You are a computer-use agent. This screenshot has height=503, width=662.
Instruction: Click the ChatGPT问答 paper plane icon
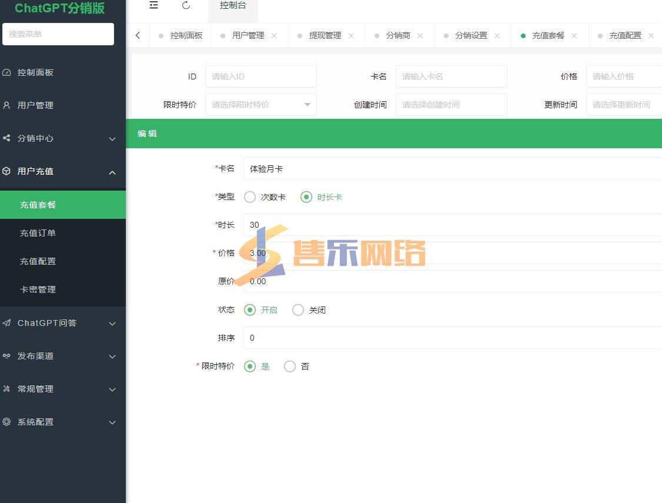coord(6,322)
